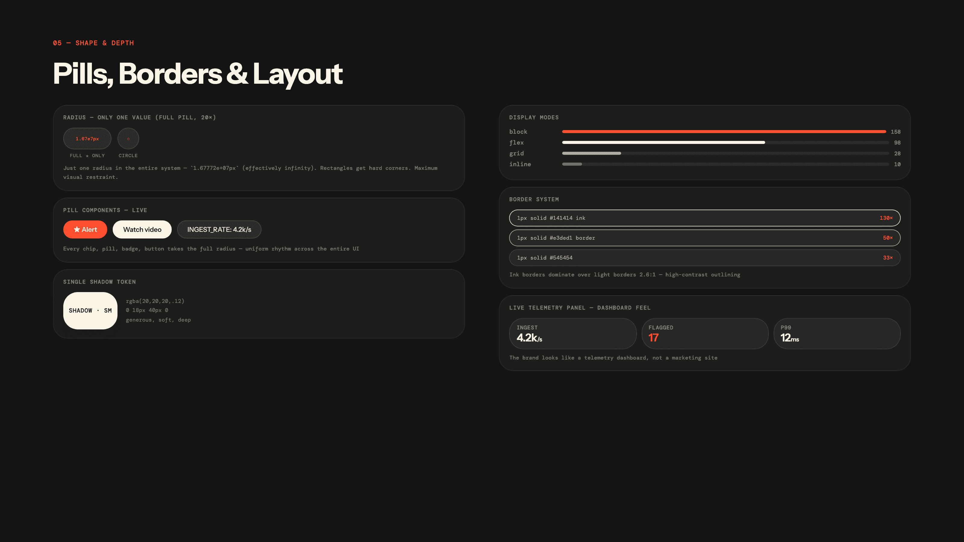The height and width of the screenshot is (542, 964).
Task: Click the 'BORDER SYSTEM' panel title
Action: [x=534, y=199]
